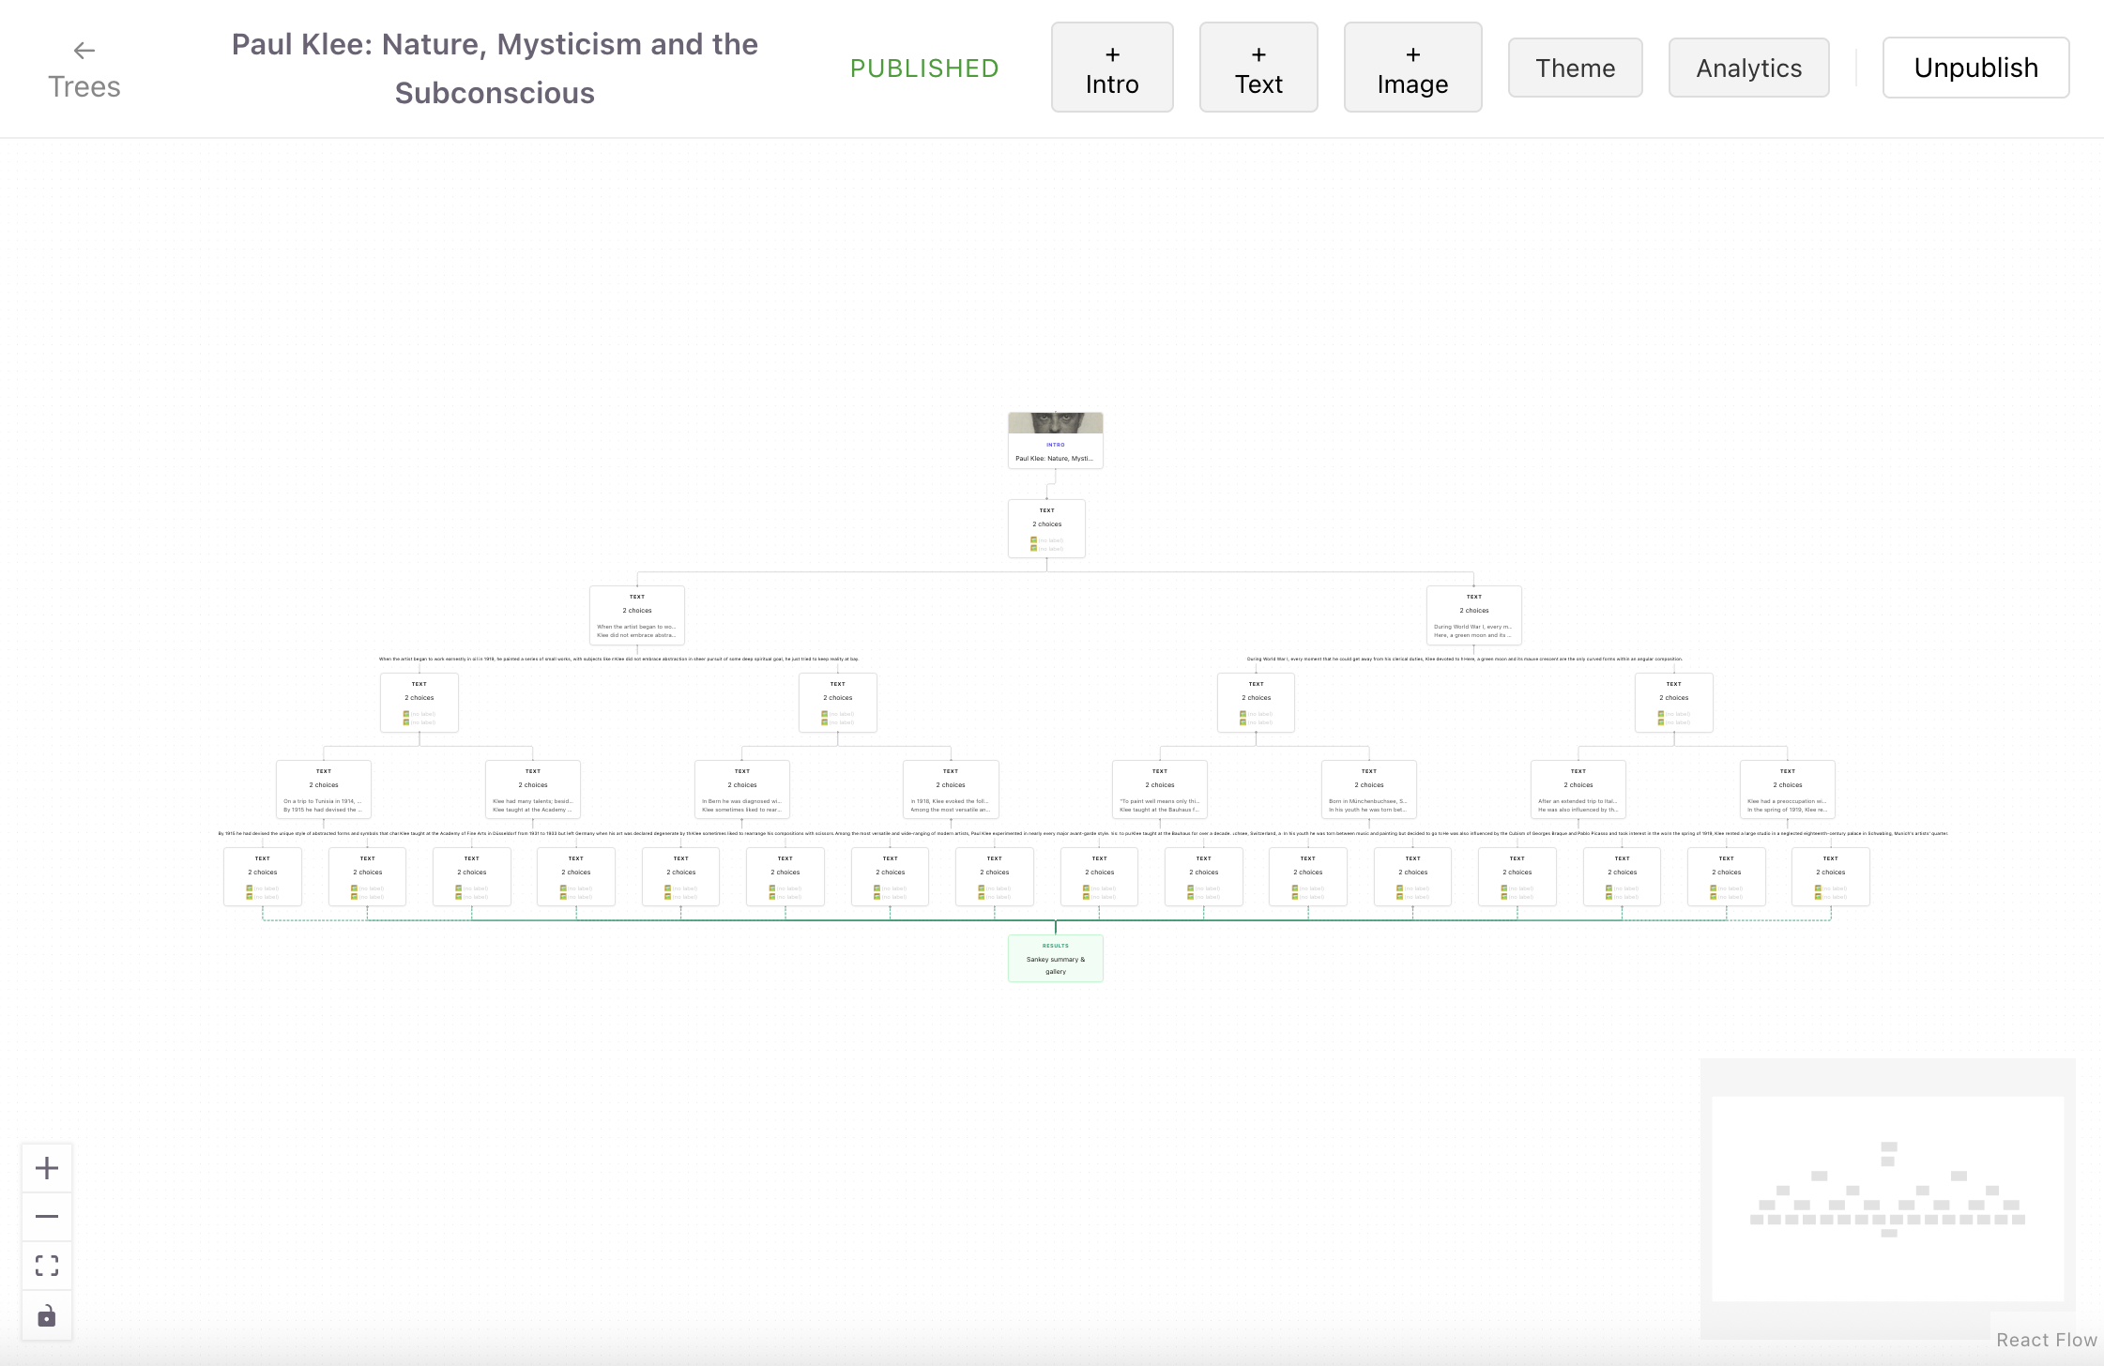
Task: Zoom out using the minus control
Action: pos(46,1216)
